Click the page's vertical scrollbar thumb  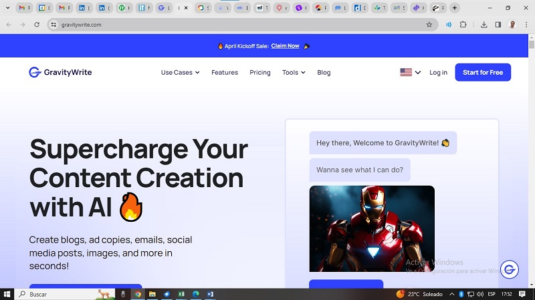(x=532, y=45)
